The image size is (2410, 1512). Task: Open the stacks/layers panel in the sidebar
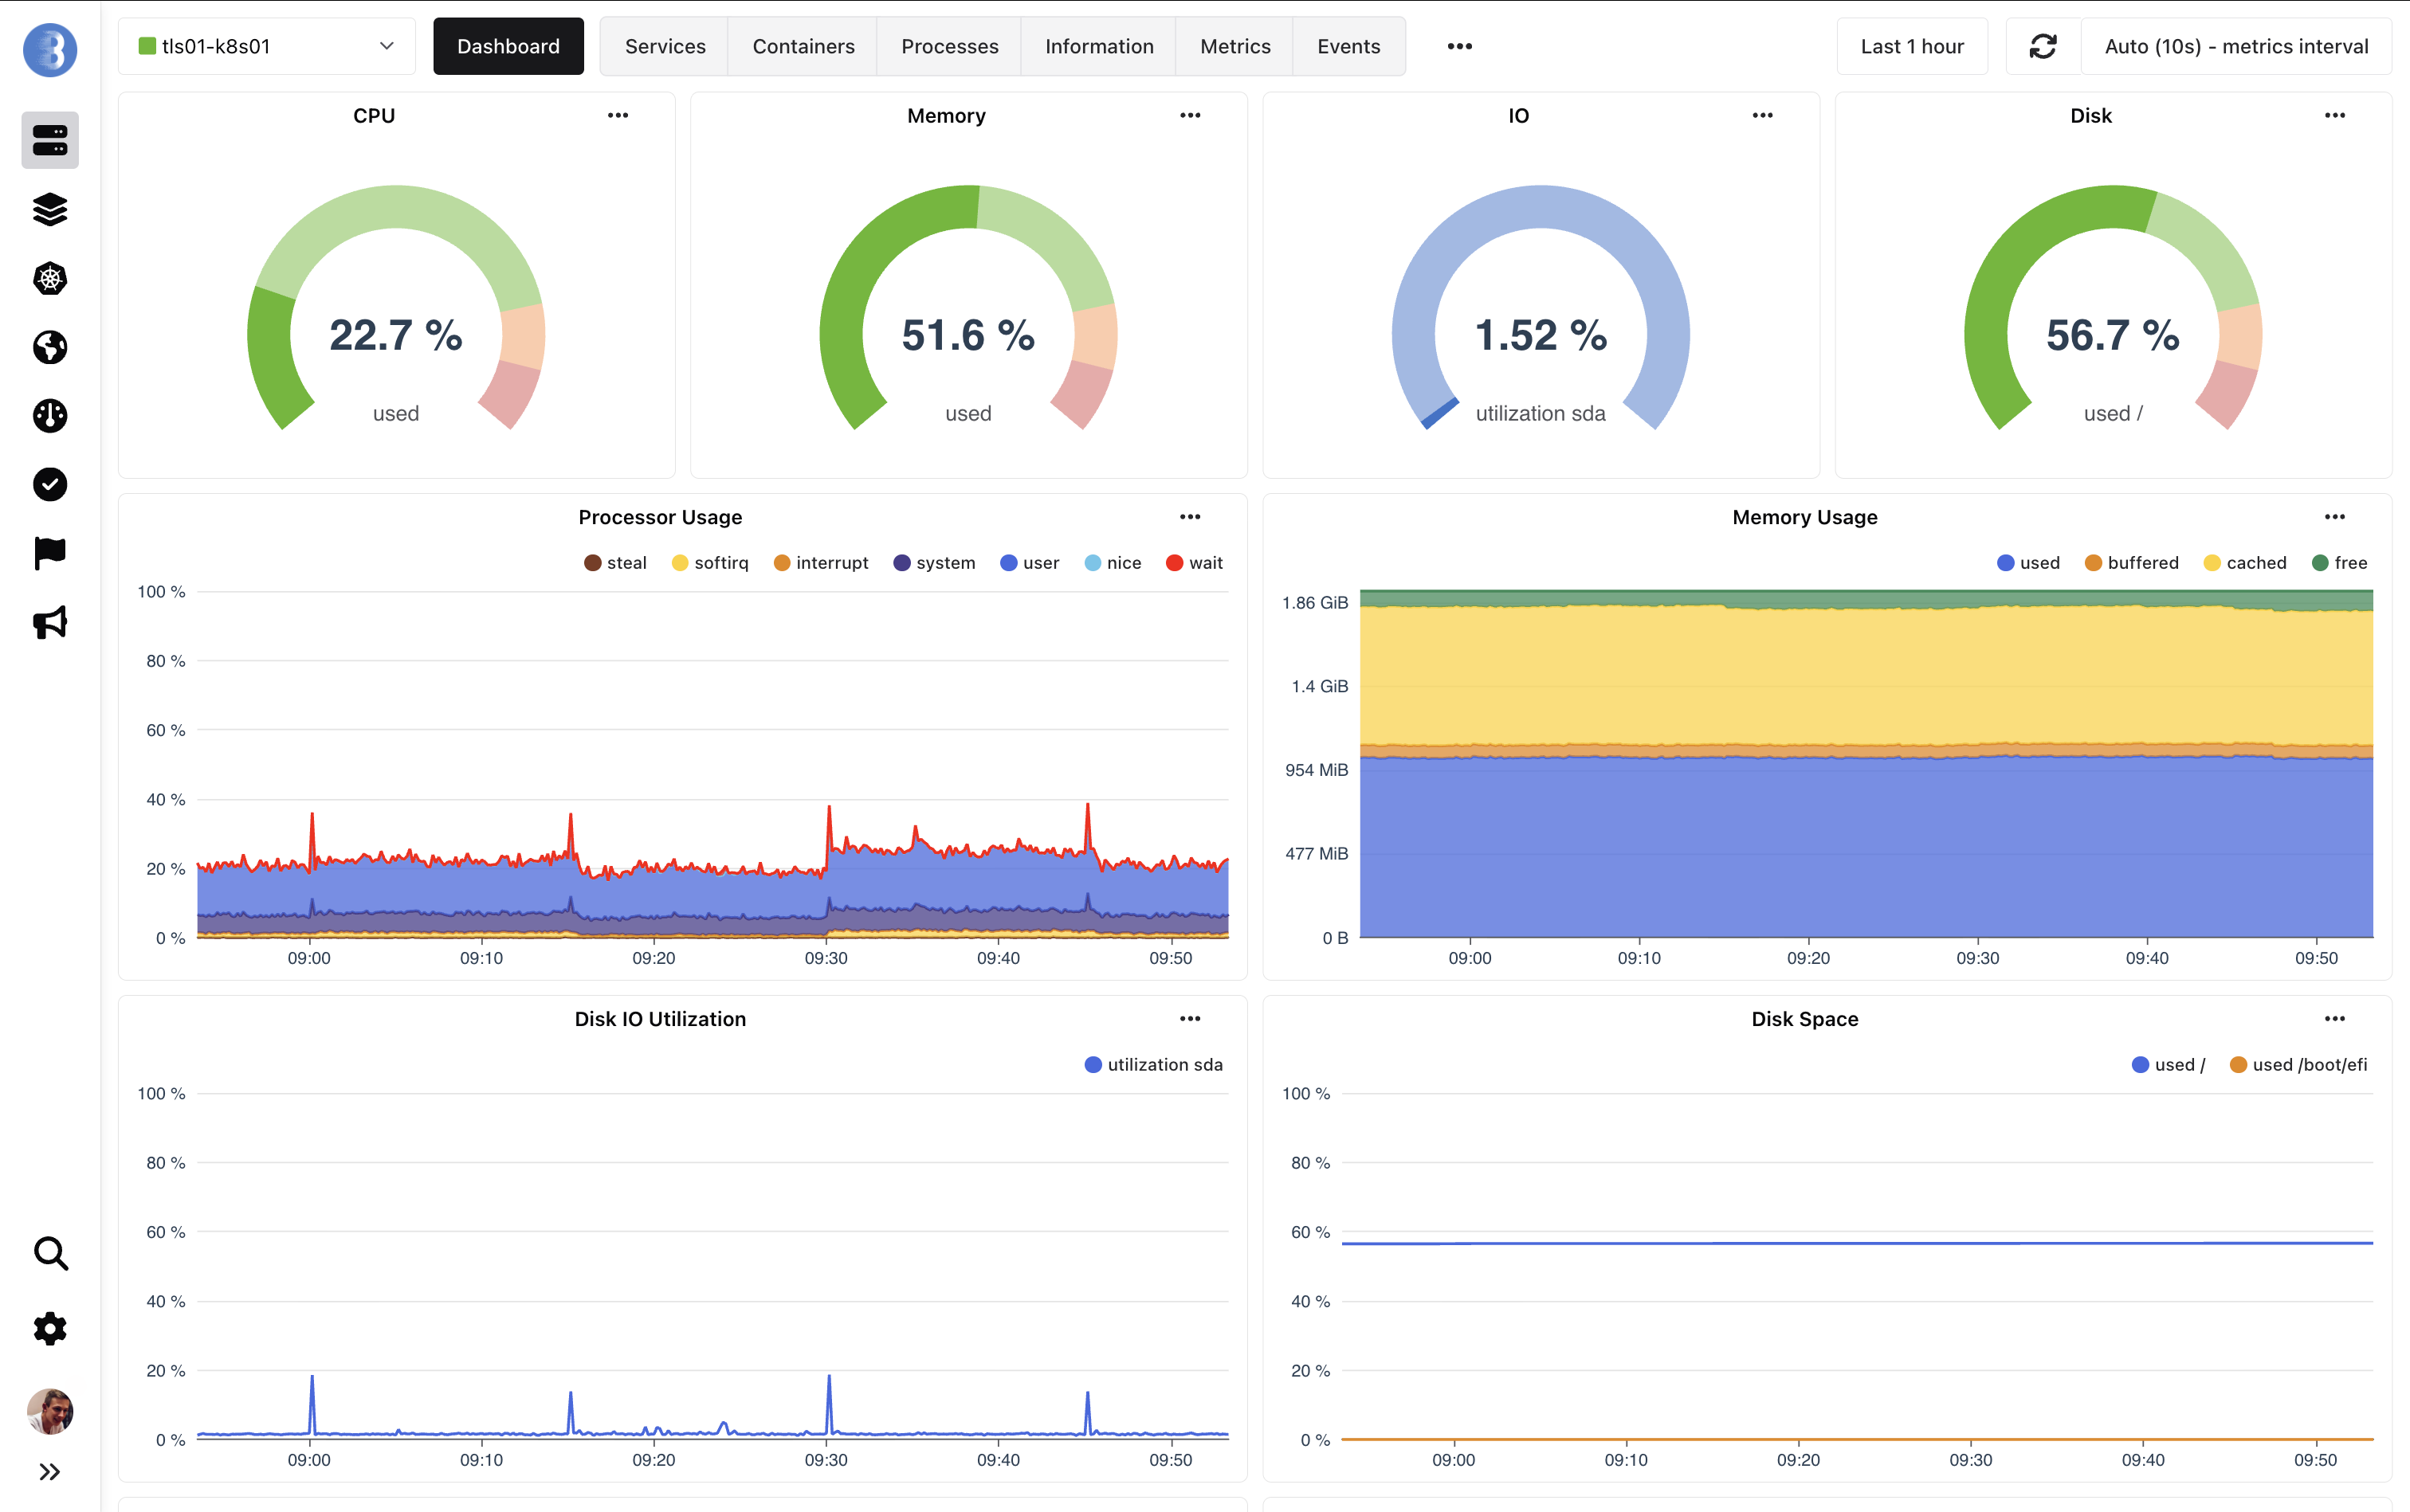(49, 210)
